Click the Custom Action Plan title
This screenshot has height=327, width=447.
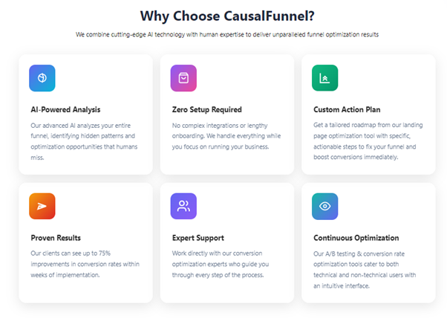click(348, 109)
